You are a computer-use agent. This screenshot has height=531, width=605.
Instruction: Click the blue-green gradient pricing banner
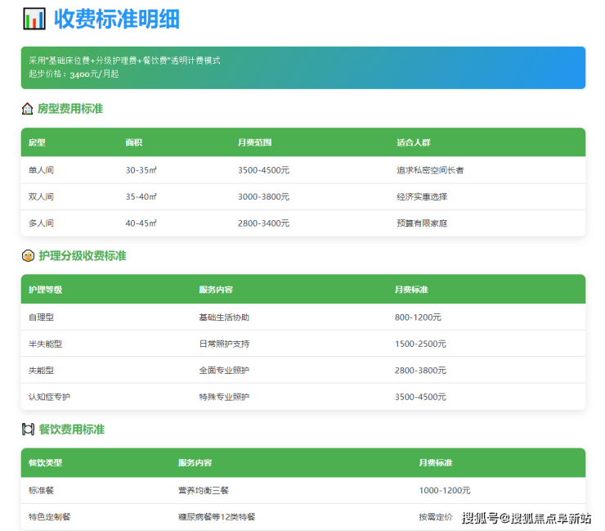click(302, 67)
